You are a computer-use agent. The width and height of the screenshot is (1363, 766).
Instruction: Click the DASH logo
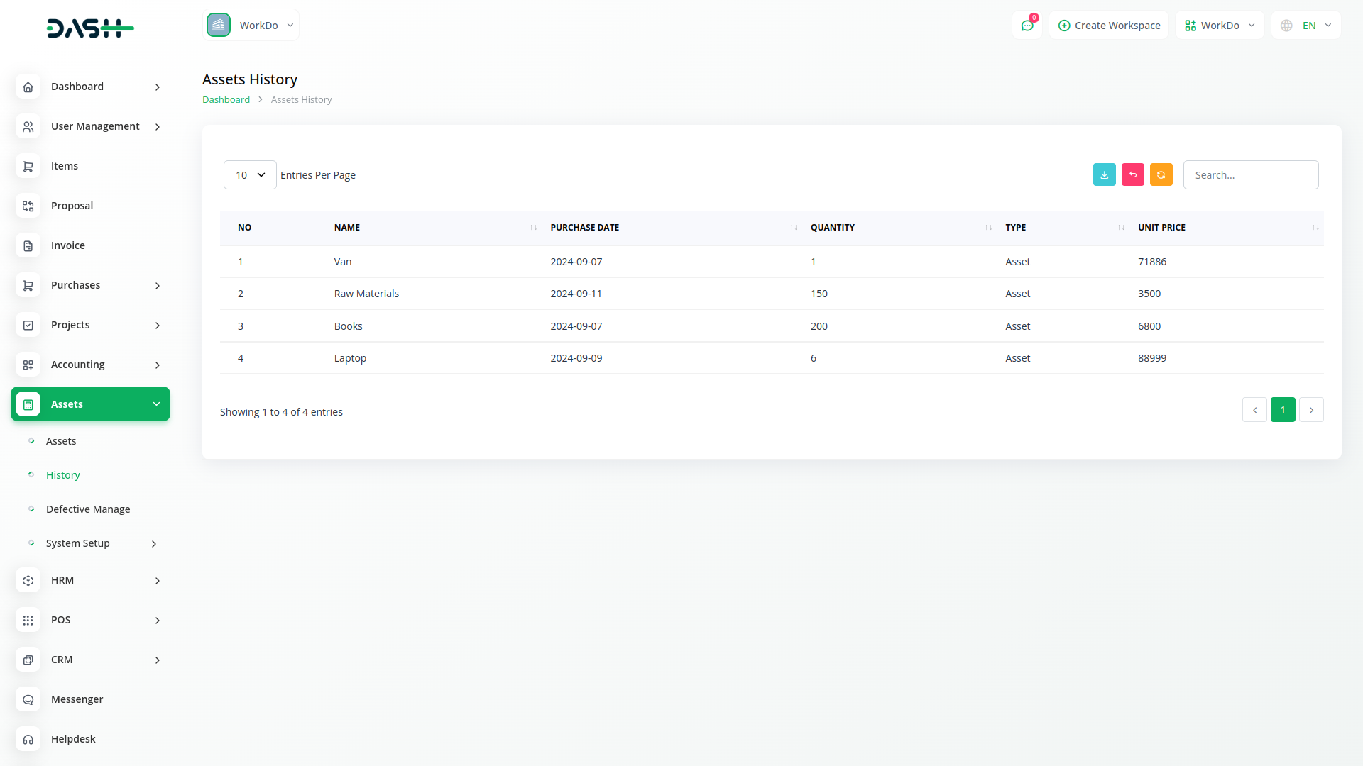90,28
